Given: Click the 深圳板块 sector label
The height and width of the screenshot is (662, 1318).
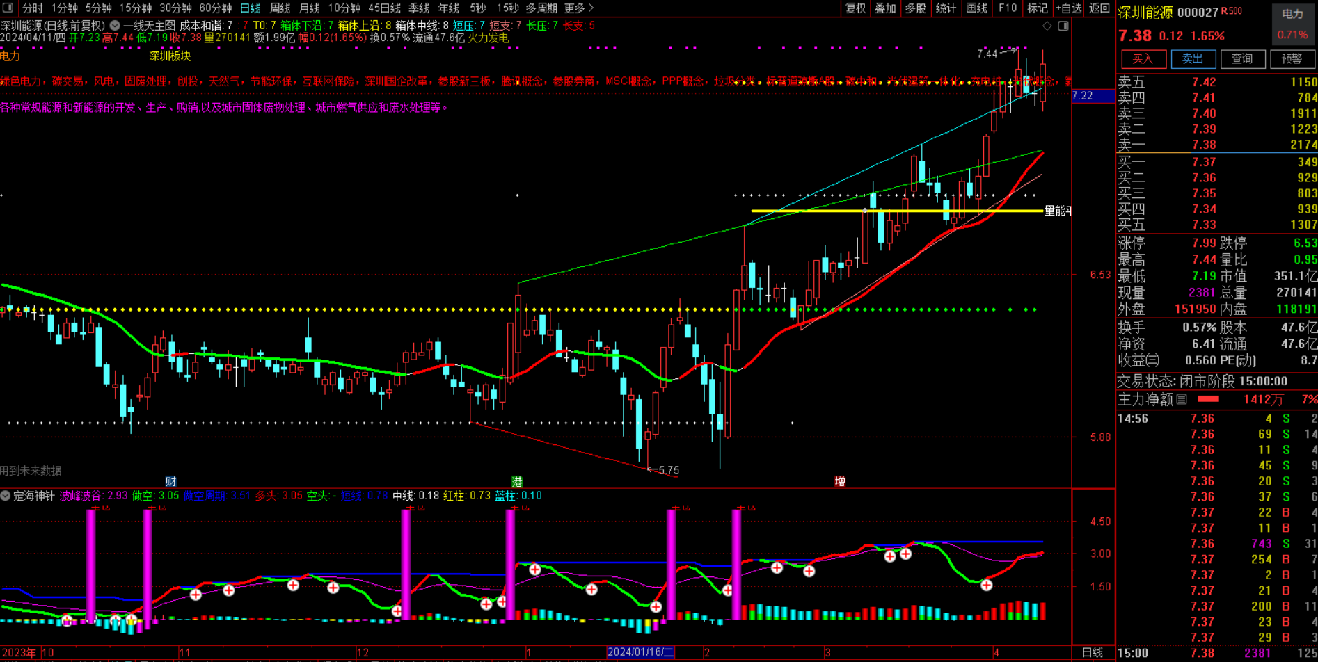Looking at the screenshot, I should tap(170, 56).
